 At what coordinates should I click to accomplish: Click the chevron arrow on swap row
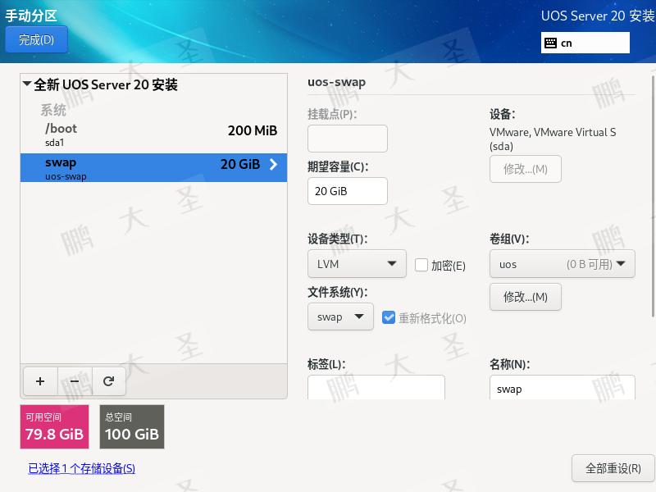click(274, 165)
